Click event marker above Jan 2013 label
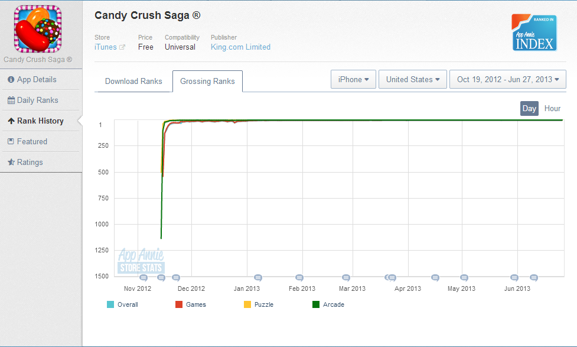Screen dimensions: 577x347 [258, 278]
